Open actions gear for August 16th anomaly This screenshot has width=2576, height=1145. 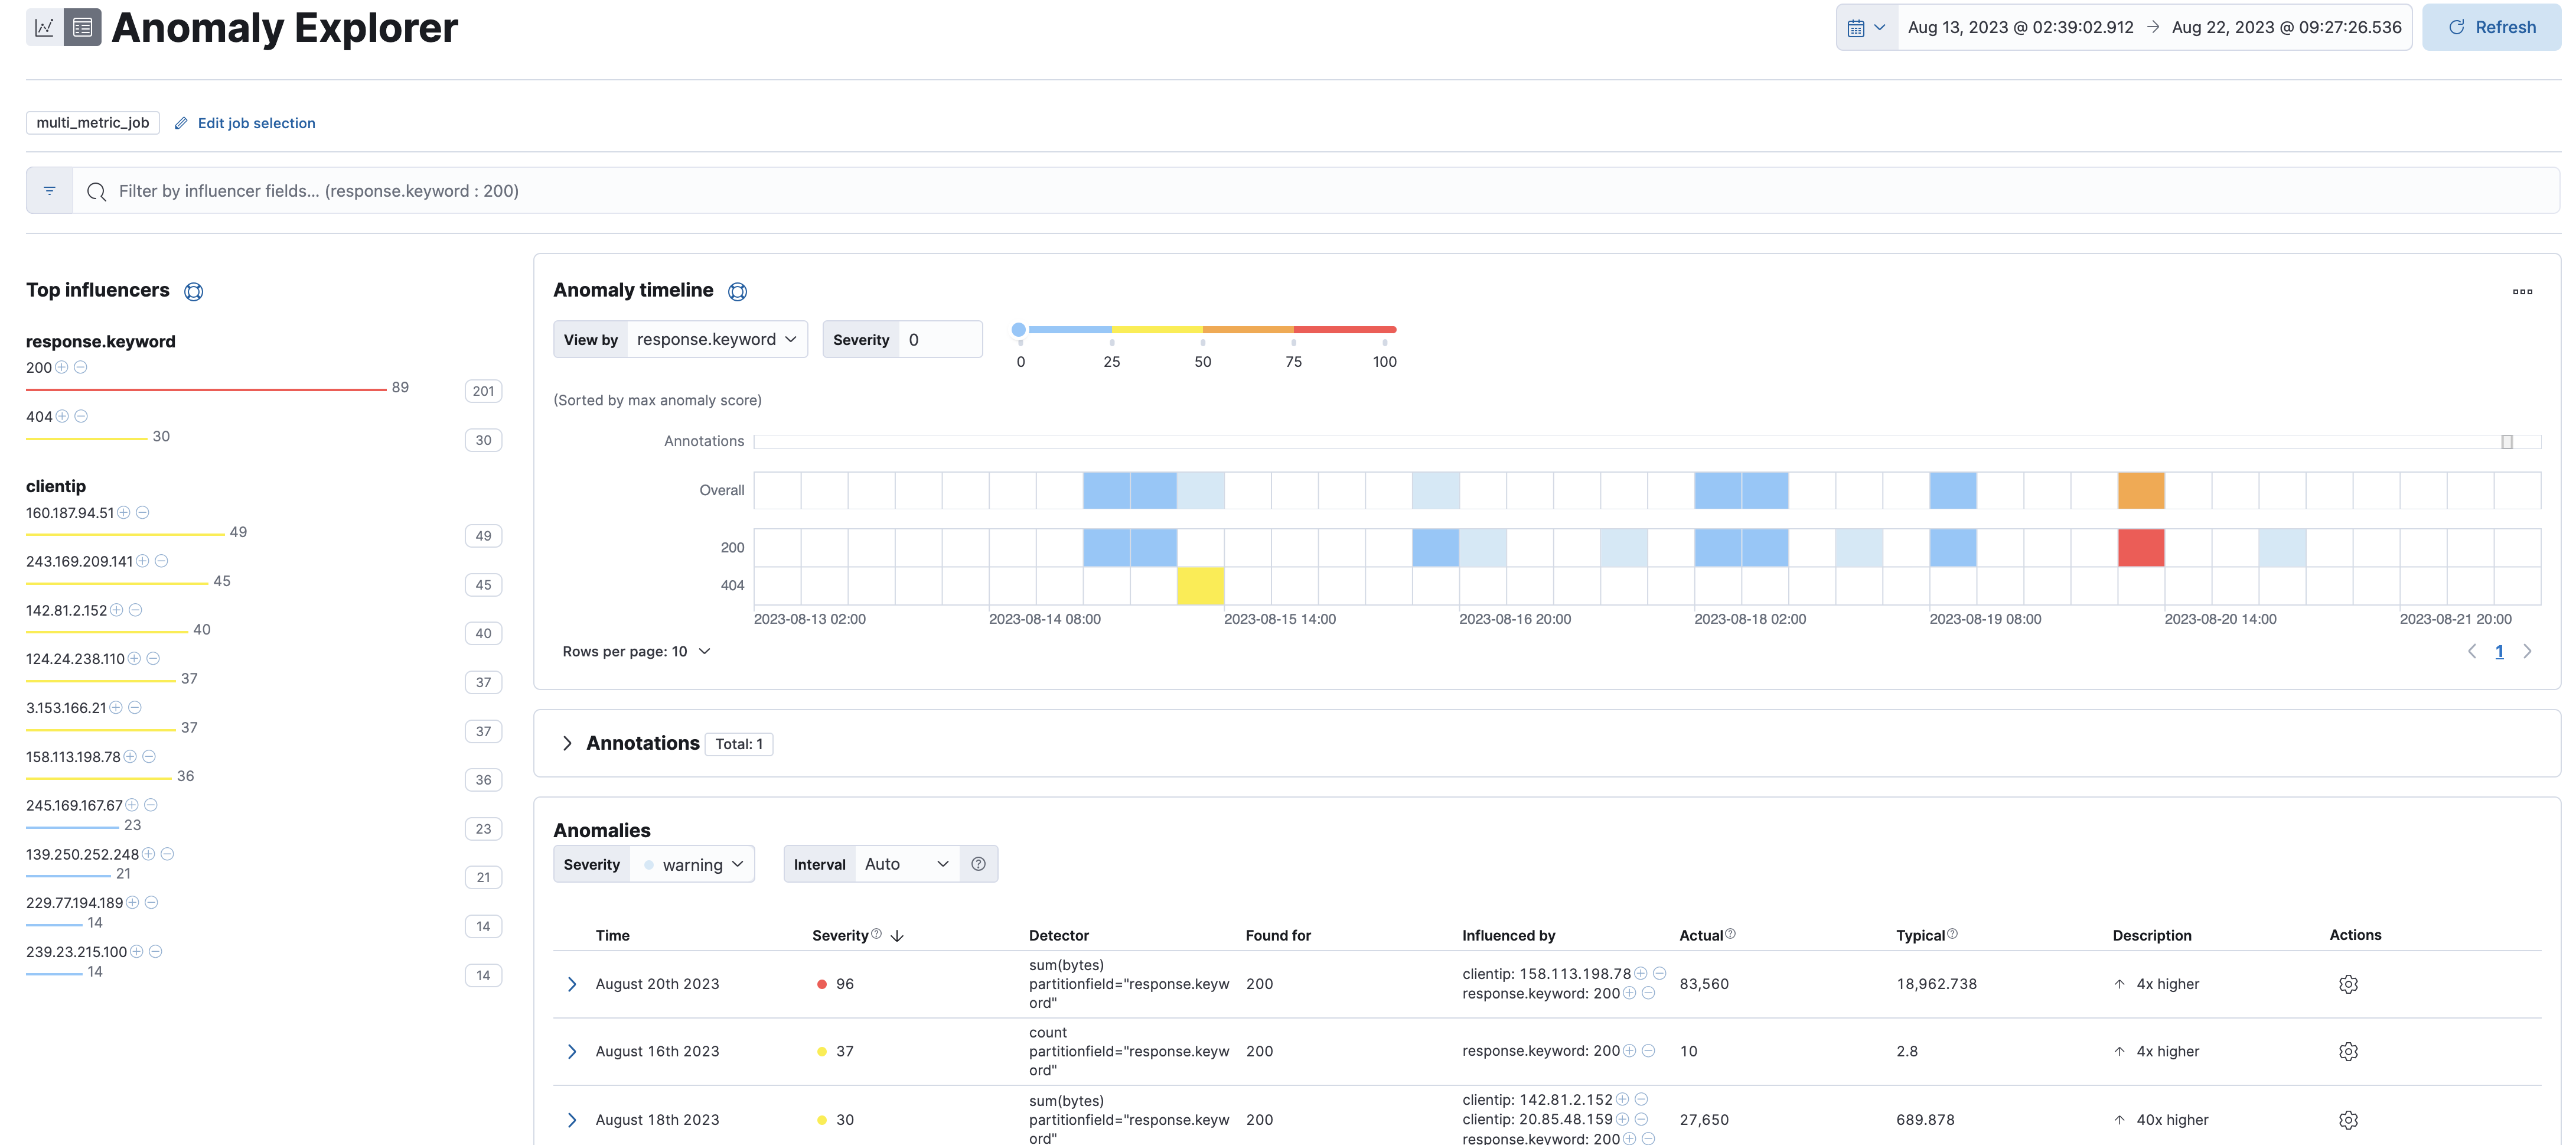[2348, 1051]
